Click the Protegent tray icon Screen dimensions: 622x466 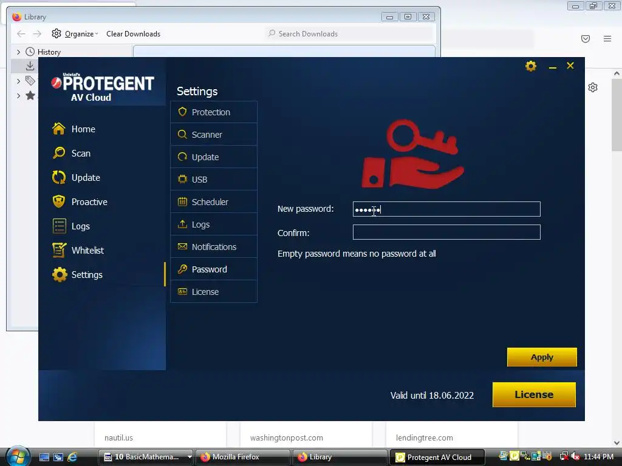514,456
